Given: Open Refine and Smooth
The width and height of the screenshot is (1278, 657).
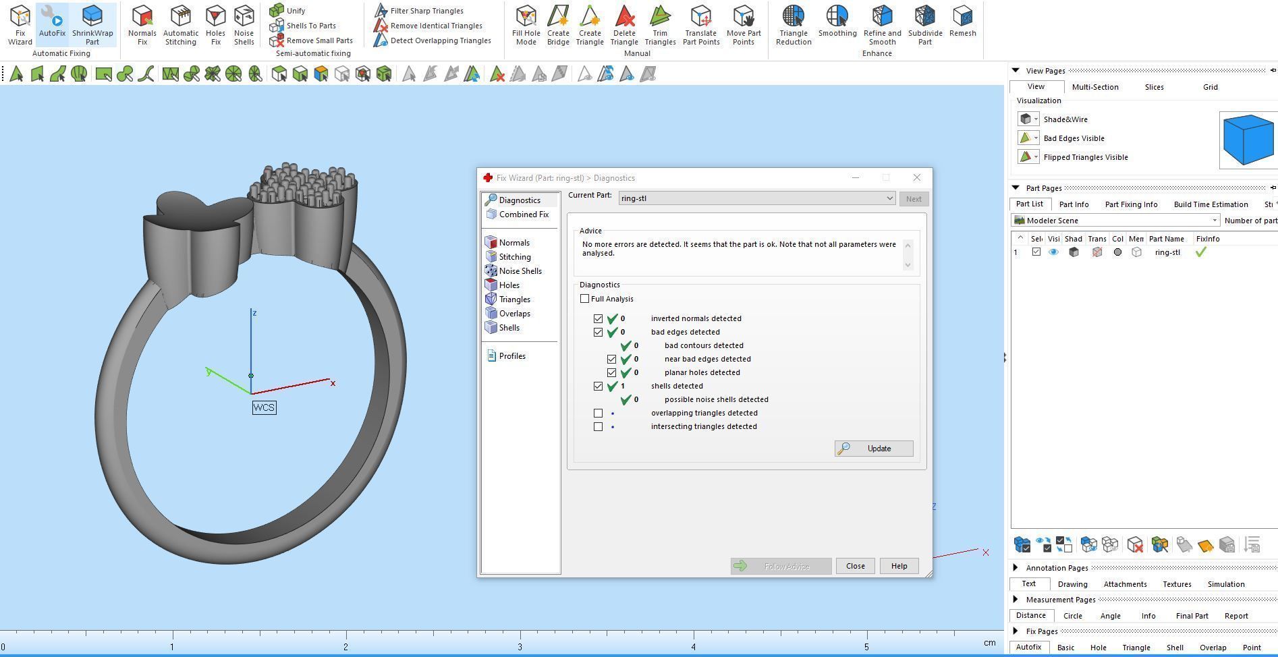Looking at the screenshot, I should point(882,25).
